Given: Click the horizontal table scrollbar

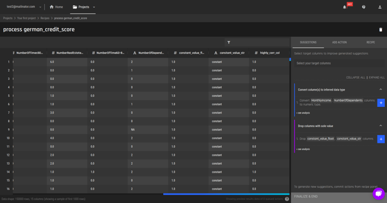Looking at the screenshot, I should coord(226,194).
